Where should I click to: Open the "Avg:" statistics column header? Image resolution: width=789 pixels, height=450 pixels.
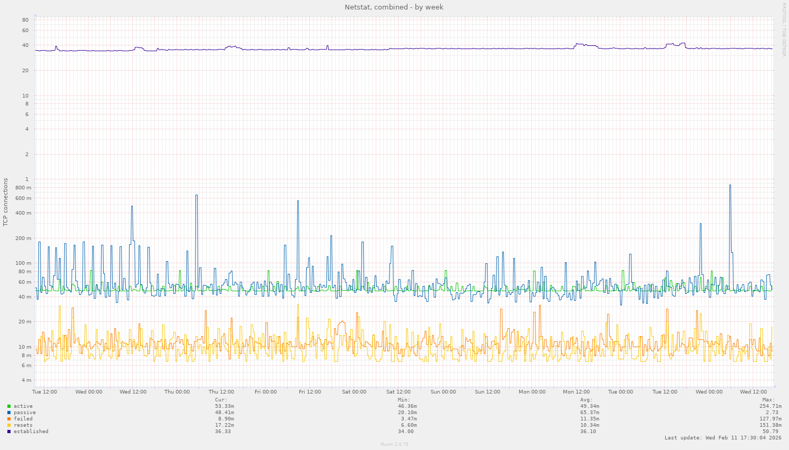click(585, 400)
